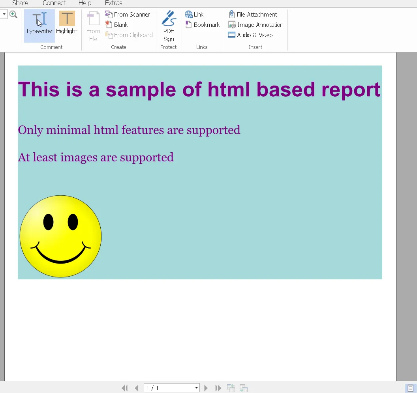Screen dimensions: 417x393
Task: Insert Audio & Video
Action: coord(250,35)
